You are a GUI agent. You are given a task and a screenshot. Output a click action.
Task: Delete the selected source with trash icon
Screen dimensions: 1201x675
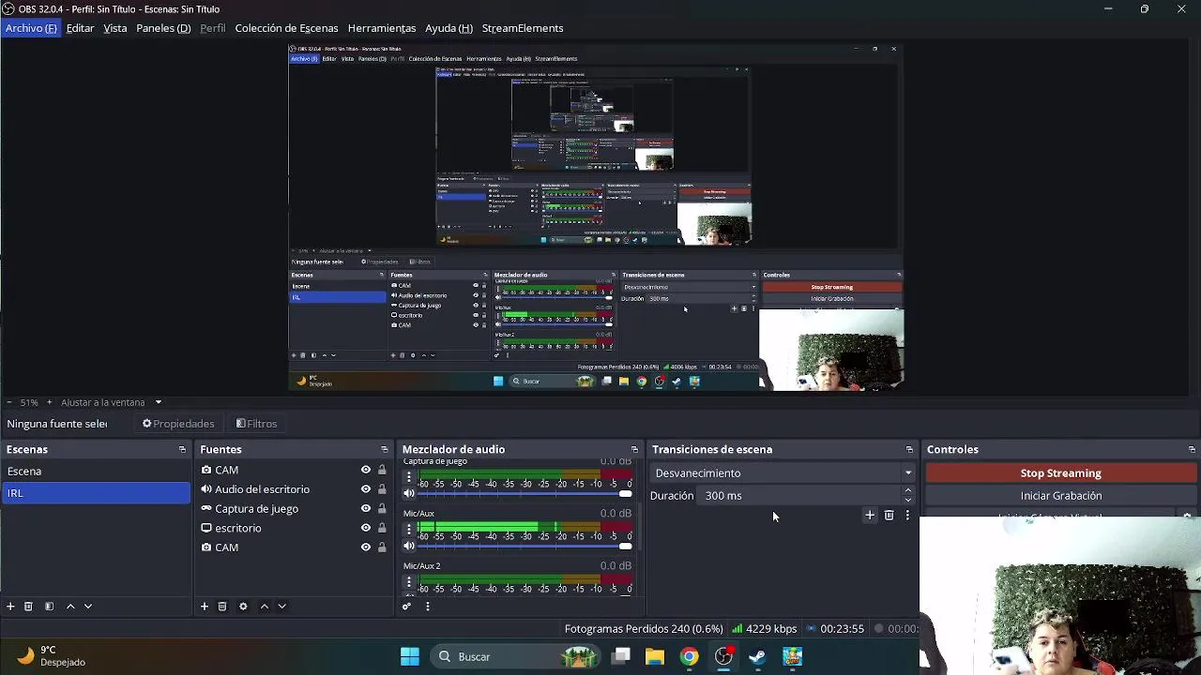tap(222, 607)
